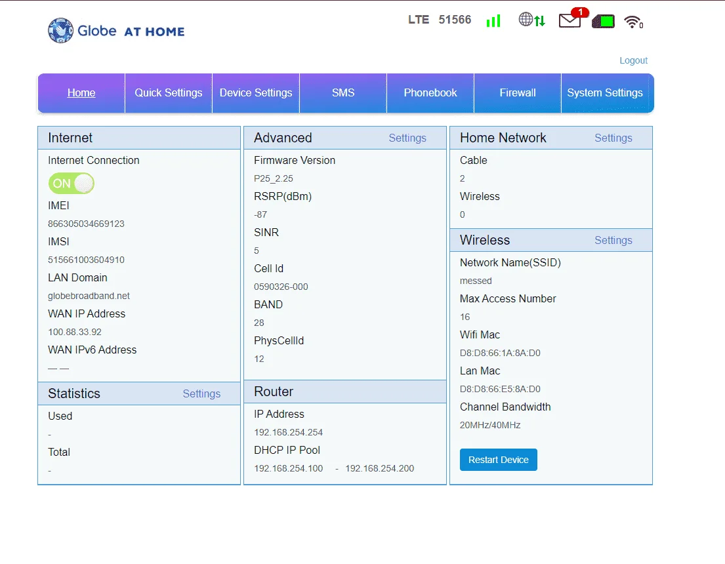The height and width of the screenshot is (564, 725).
Task: Click the globe data transfer icon
Action: point(531,20)
